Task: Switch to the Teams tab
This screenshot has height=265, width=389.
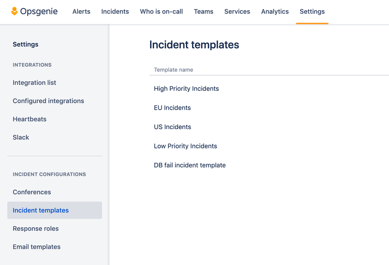Action: [x=203, y=12]
